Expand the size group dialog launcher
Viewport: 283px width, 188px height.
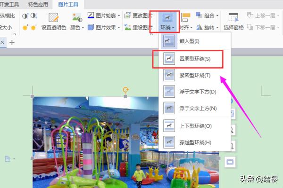(15, 34)
